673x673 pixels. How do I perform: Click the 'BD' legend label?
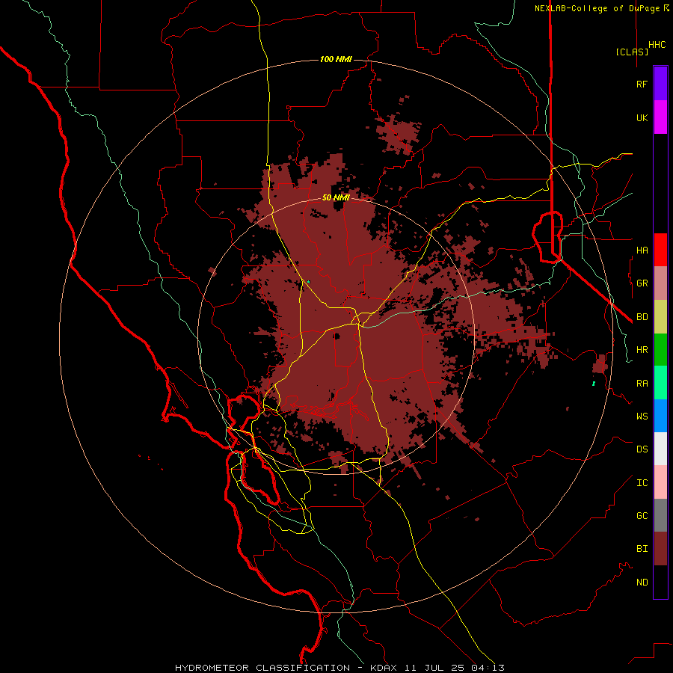[x=642, y=317]
